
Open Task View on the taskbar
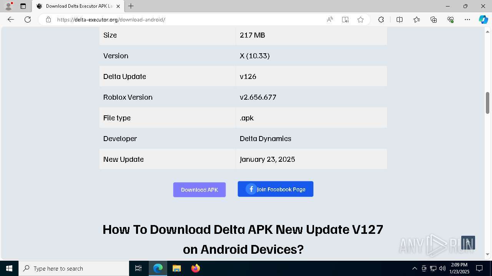pyautogui.click(x=138, y=268)
